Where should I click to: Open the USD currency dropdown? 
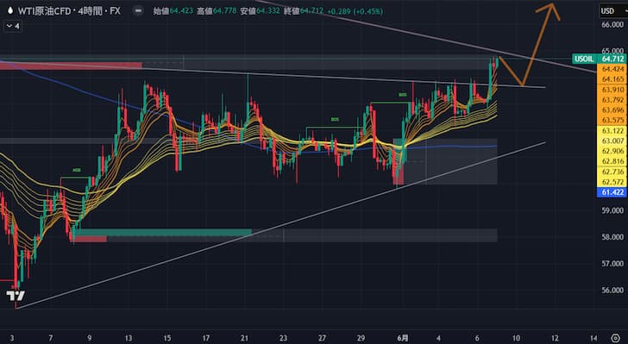coord(613,11)
